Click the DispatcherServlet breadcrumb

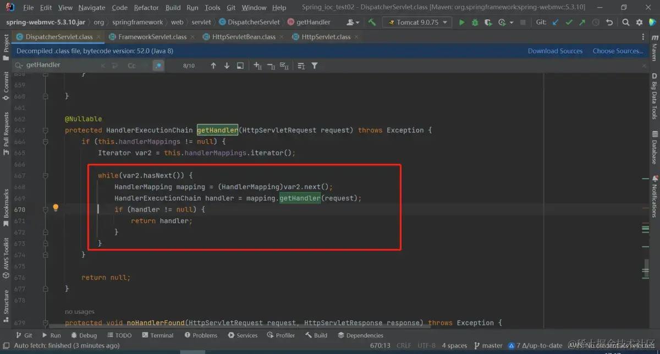click(249, 22)
